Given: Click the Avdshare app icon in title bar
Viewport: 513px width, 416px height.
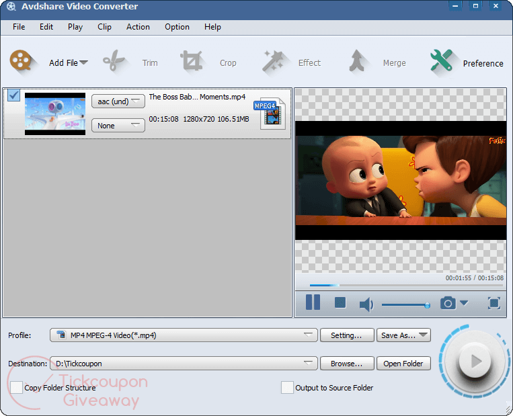Looking at the screenshot, I should click(x=11, y=7).
